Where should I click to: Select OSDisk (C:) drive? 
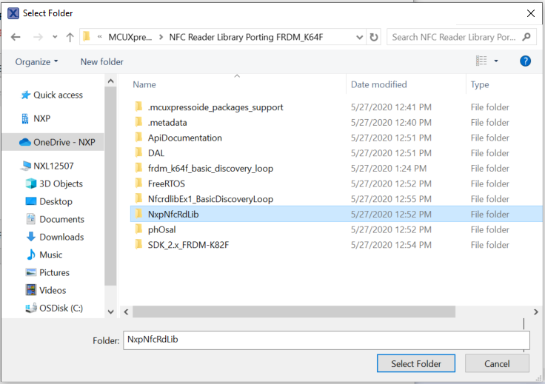61,308
